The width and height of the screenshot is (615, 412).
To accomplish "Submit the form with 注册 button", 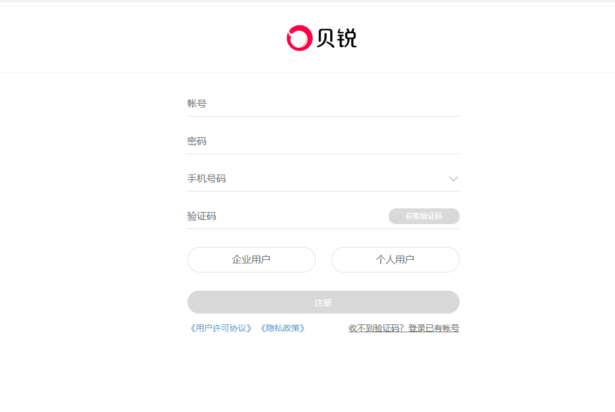I will 323,302.
